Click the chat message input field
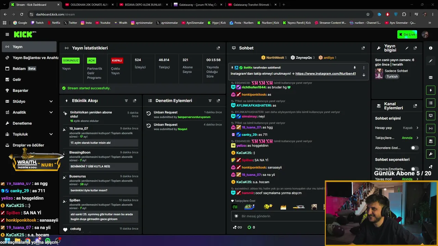This screenshot has height=246, width=438. [x=278, y=216]
